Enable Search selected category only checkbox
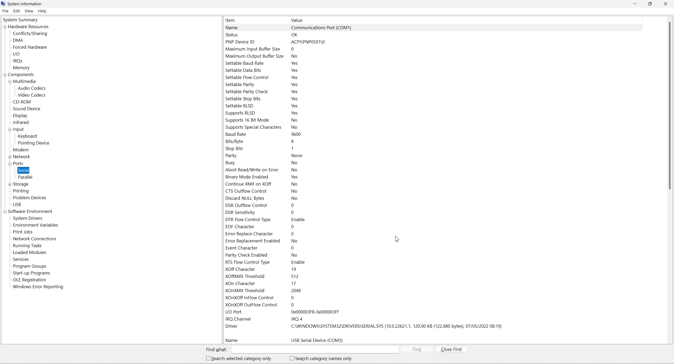 click(x=208, y=358)
